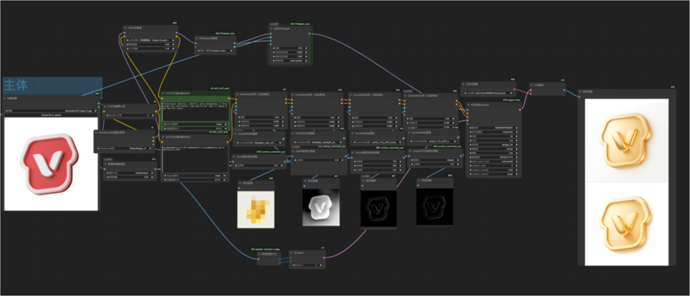Collapse the ControlNet apply node badged #40
Viewport: 690px width, 296px height.
coord(351,95)
